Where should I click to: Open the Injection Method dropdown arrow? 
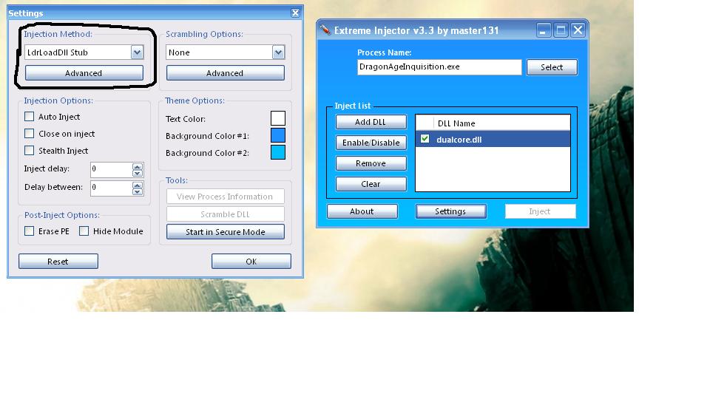pos(138,52)
